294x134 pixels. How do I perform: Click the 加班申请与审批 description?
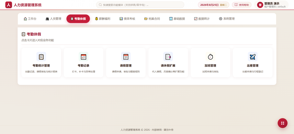point(210,72)
